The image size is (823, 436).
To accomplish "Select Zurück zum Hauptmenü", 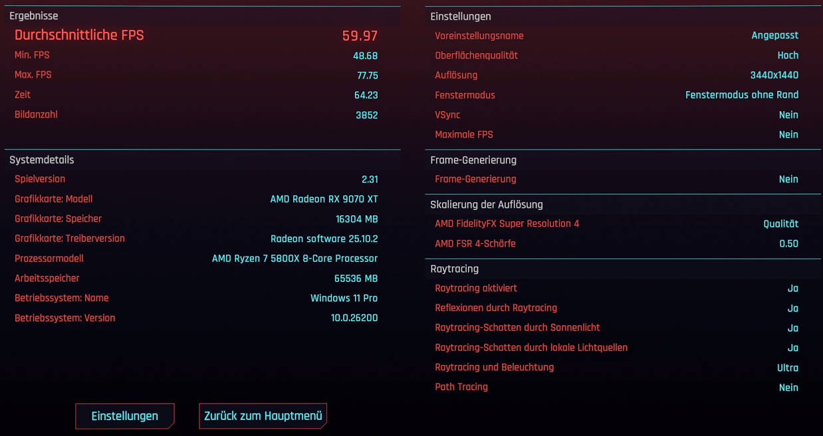I will click(263, 415).
